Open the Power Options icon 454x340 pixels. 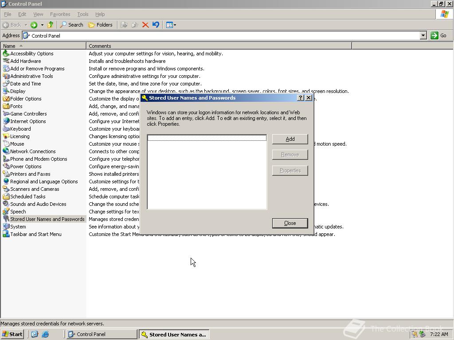pyautogui.click(x=6, y=166)
